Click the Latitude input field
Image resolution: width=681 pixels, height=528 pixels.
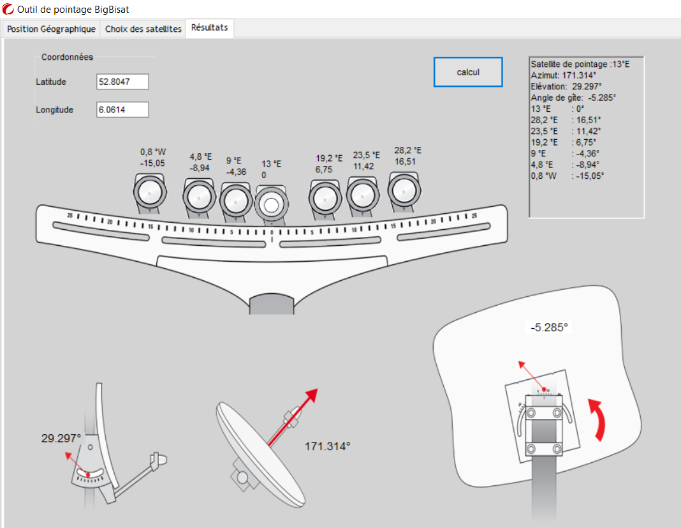(122, 82)
